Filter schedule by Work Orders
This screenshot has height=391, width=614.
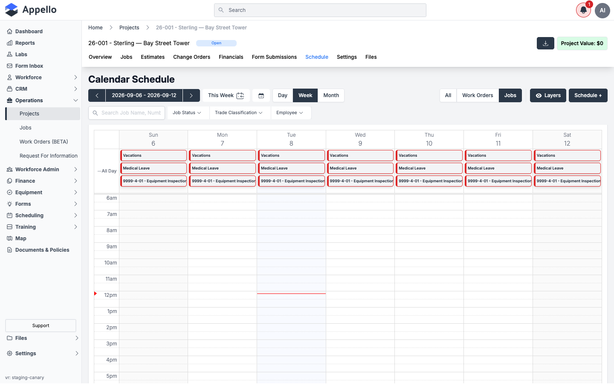click(x=478, y=95)
